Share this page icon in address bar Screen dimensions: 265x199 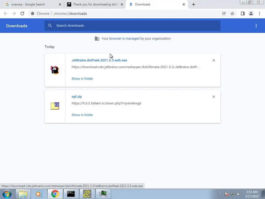point(224,13)
